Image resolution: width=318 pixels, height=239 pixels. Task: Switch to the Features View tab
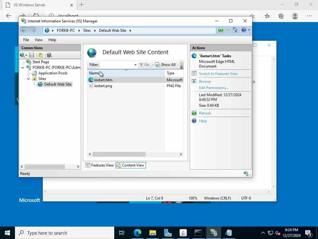pyautogui.click(x=100, y=165)
